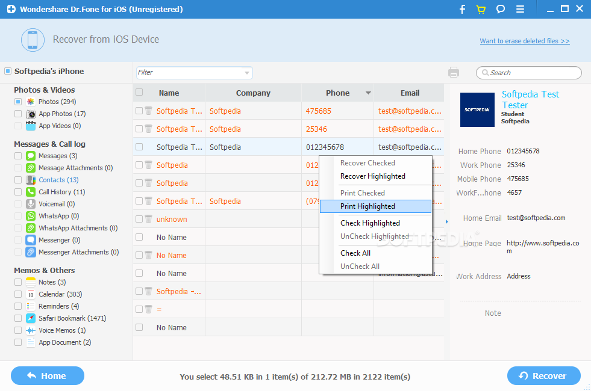Viewport: 591px width, 391px height.
Task: Sort by the Company column header
Action: (253, 93)
